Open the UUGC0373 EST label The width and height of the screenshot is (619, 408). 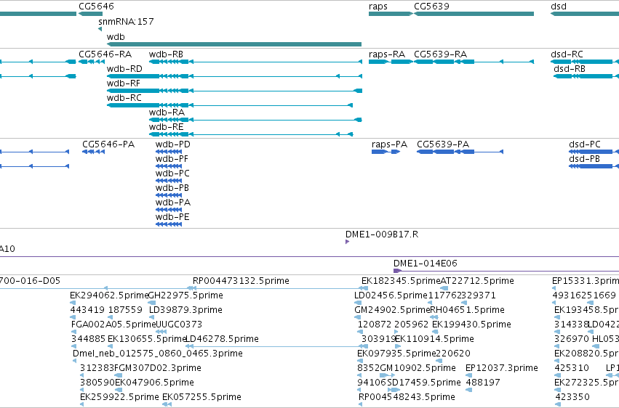click(179, 325)
